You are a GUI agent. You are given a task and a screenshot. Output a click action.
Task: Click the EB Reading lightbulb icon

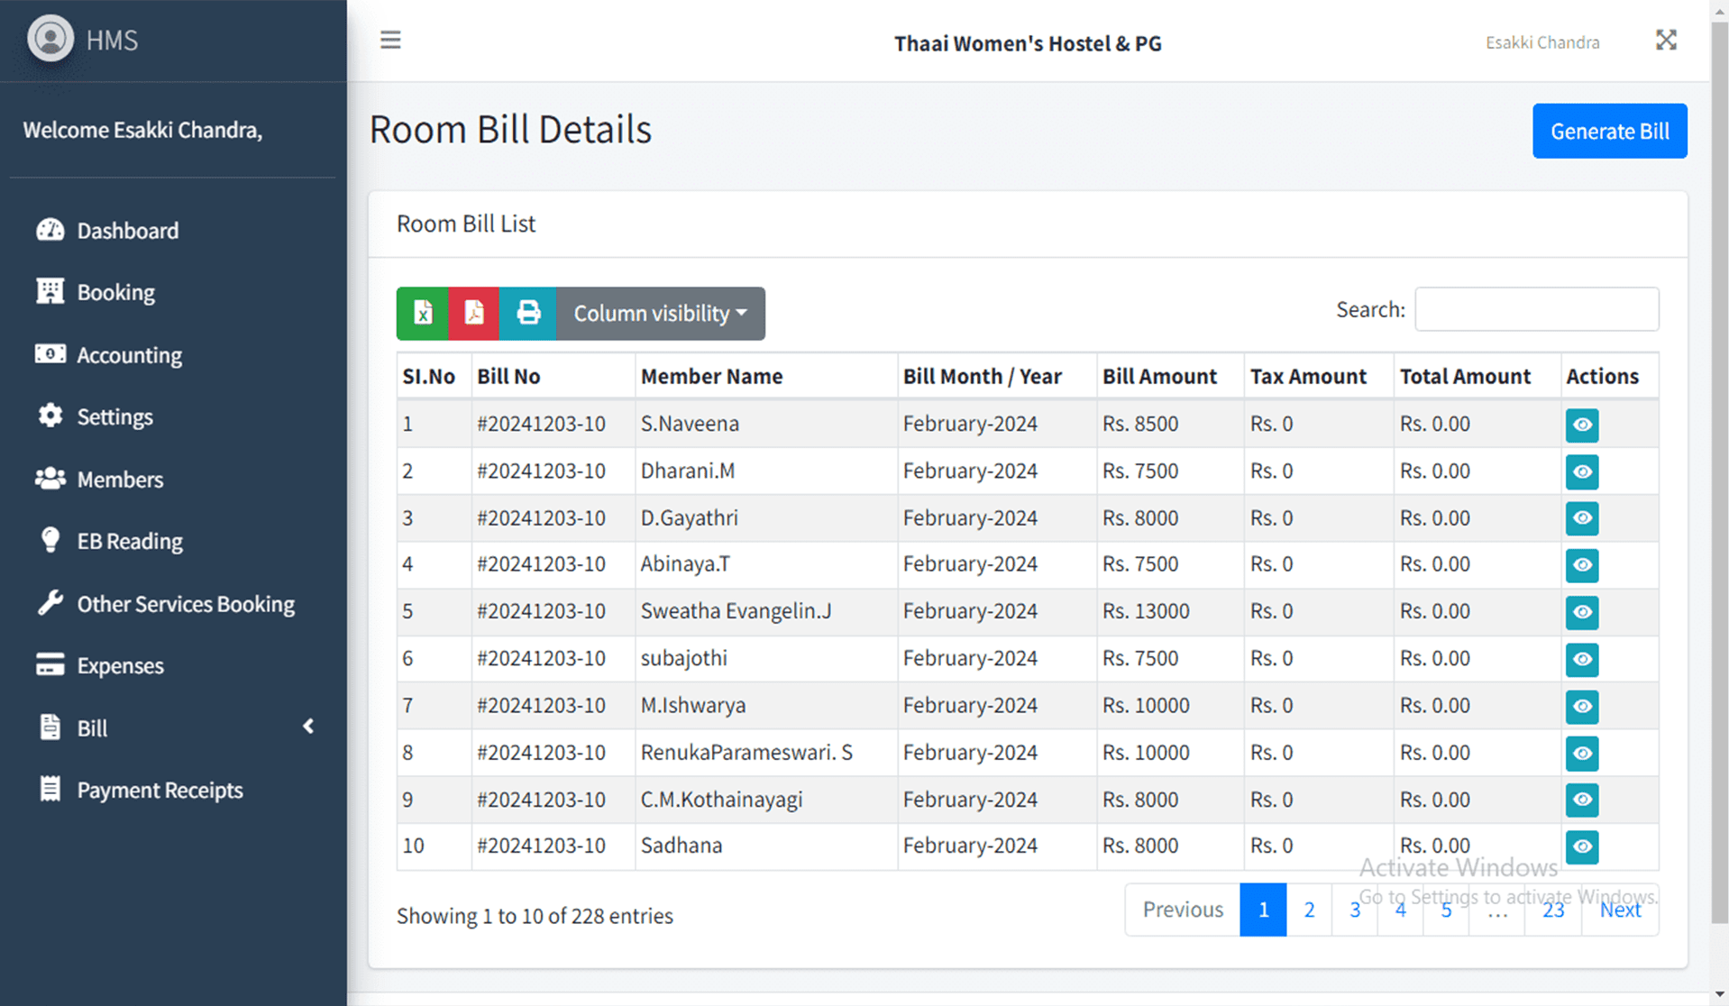50,540
